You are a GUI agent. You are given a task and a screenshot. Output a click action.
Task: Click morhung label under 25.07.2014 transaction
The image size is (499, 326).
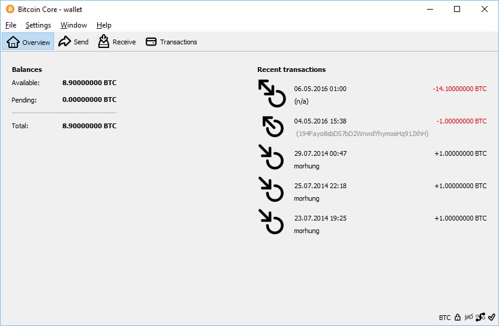[306, 198]
